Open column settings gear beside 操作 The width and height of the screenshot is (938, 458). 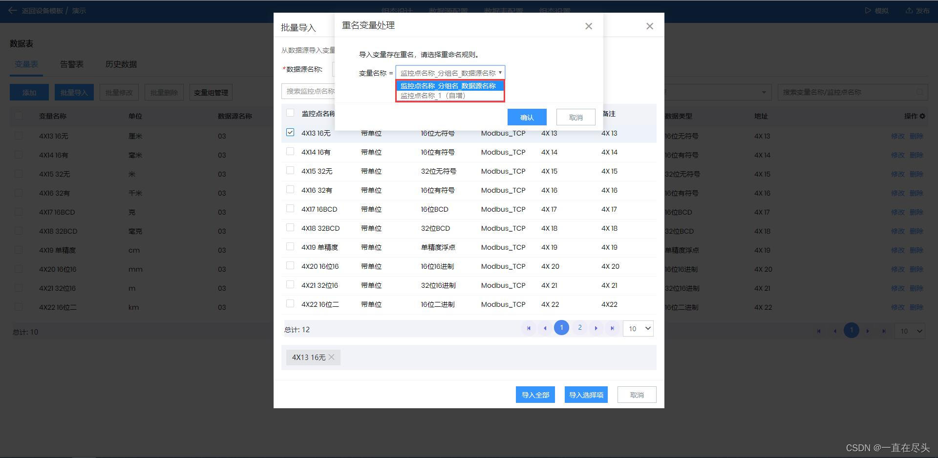[x=922, y=116]
